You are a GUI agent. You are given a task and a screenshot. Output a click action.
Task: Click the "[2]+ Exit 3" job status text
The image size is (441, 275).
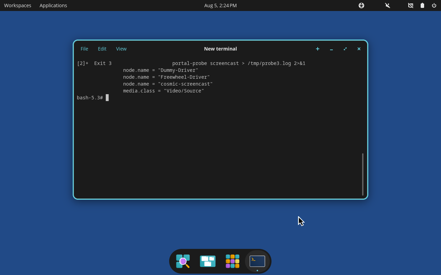coord(94,63)
